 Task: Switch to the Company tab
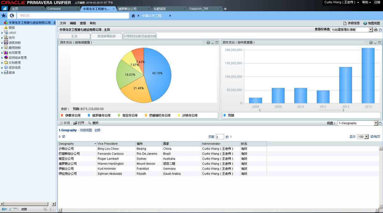pos(62,9)
